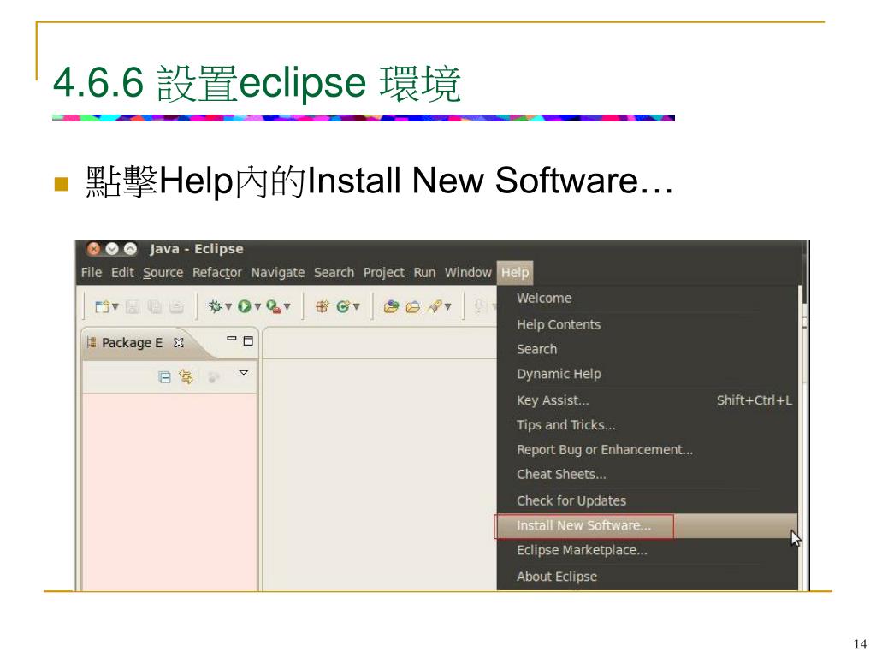Choose Search entry in Help menu

647,349
